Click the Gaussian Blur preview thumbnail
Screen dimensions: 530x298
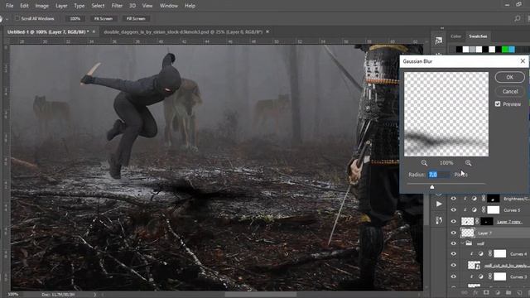point(446,114)
